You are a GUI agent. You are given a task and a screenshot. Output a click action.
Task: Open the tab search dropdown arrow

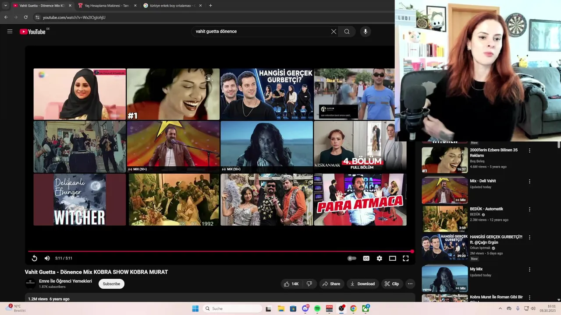coord(5,6)
